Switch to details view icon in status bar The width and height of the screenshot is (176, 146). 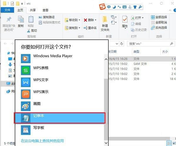click(169, 144)
